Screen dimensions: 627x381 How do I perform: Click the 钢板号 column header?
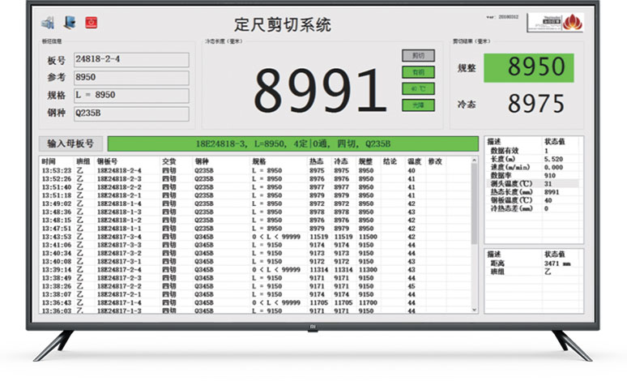click(109, 161)
